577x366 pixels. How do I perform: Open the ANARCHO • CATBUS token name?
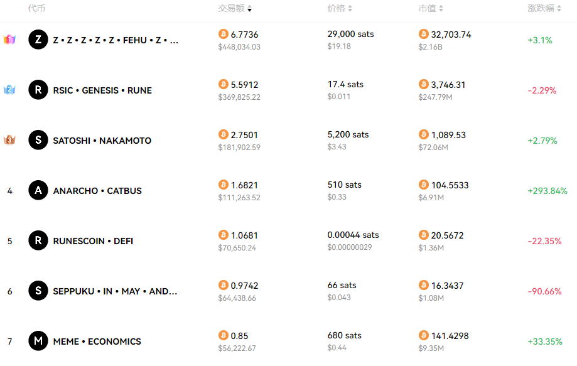click(97, 191)
